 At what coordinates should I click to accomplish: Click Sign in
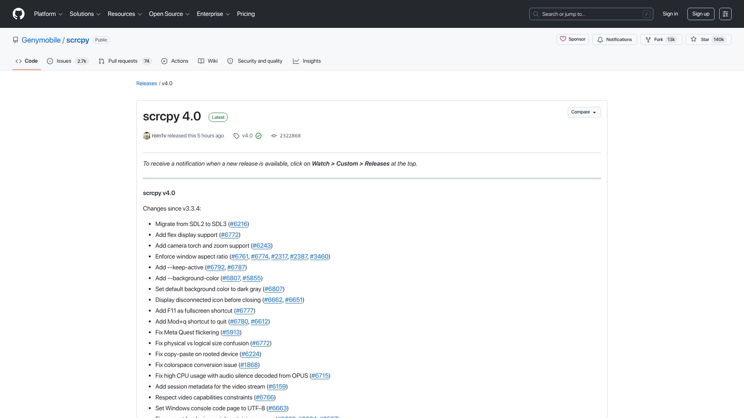coord(670,14)
